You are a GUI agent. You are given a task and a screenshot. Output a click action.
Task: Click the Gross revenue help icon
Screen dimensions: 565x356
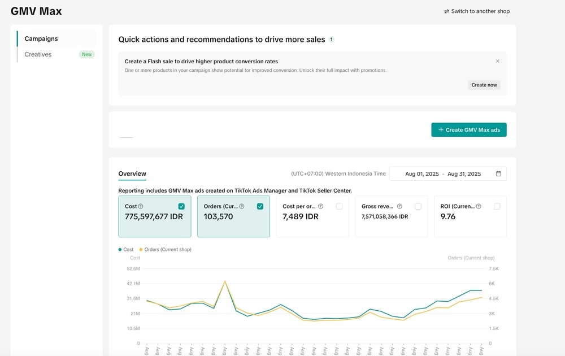tap(399, 207)
